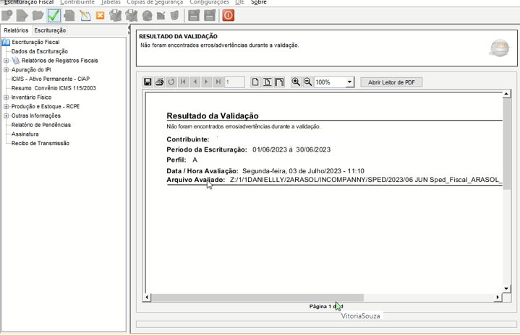The image size is (520, 335).
Task: Save the report with floppy icon
Action: click(148, 82)
